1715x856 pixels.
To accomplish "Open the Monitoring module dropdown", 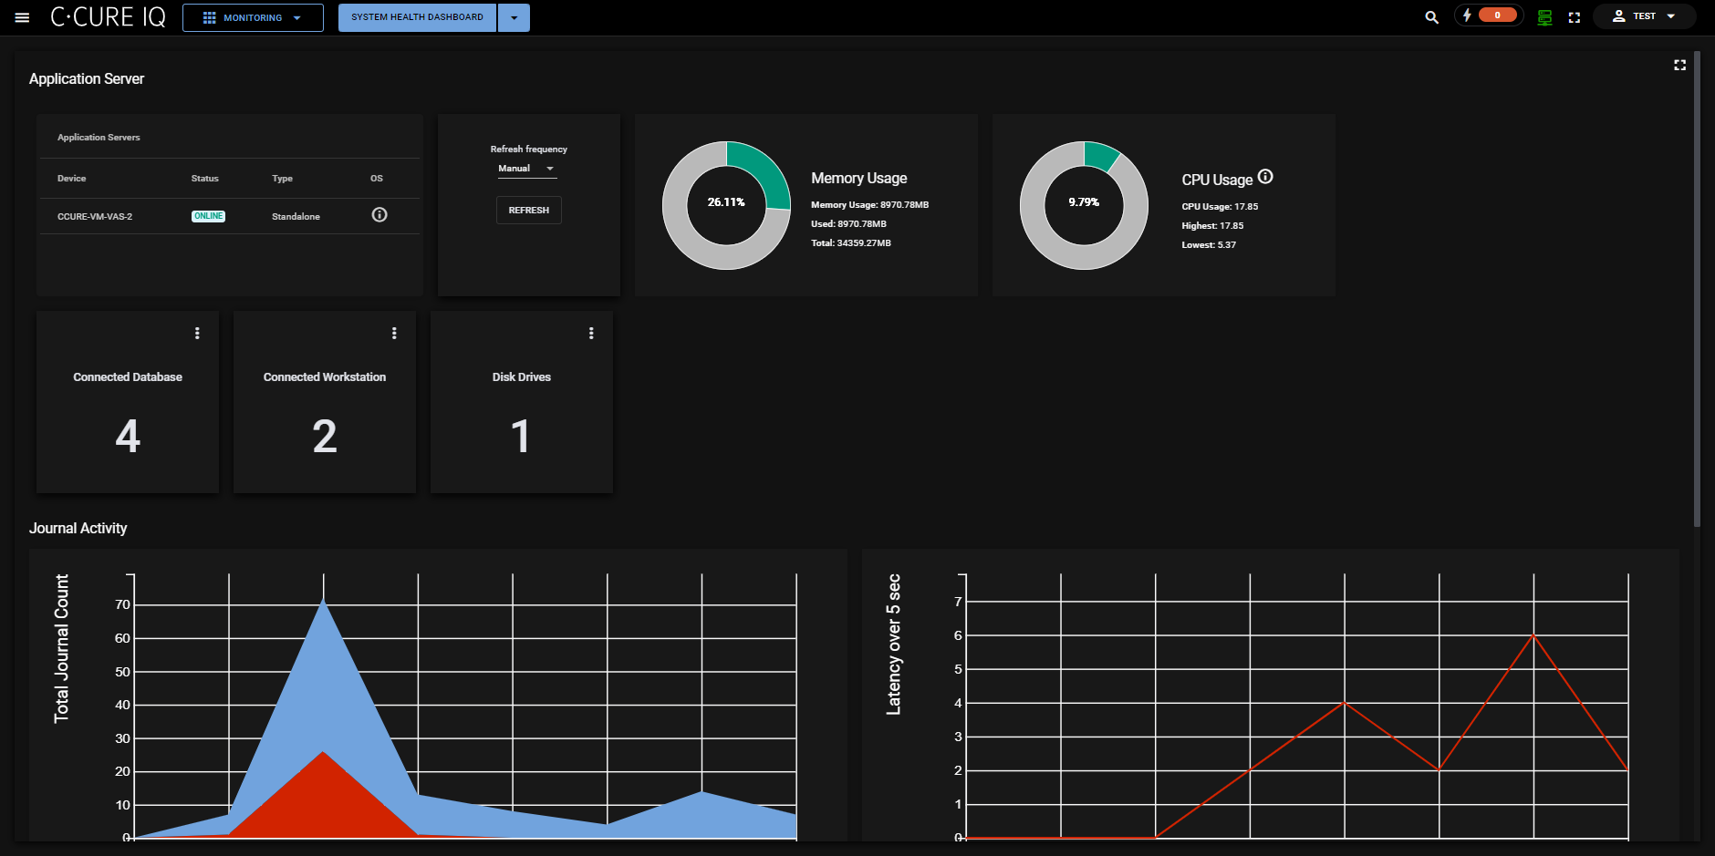I will coord(253,17).
